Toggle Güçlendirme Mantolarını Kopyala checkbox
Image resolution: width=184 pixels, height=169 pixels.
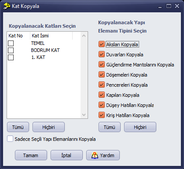coord(102,65)
